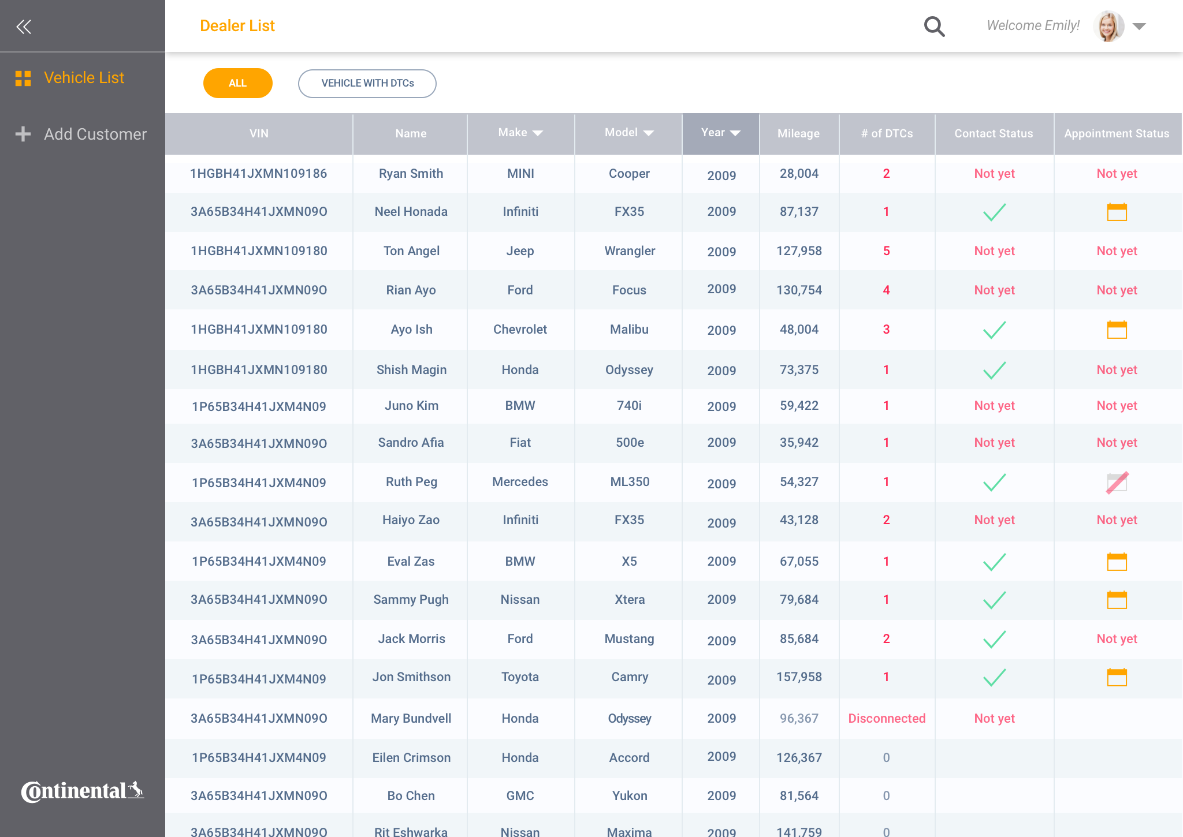1183x837 pixels.
Task: Click Ton Angel's DTC count 5
Action: [x=887, y=251]
